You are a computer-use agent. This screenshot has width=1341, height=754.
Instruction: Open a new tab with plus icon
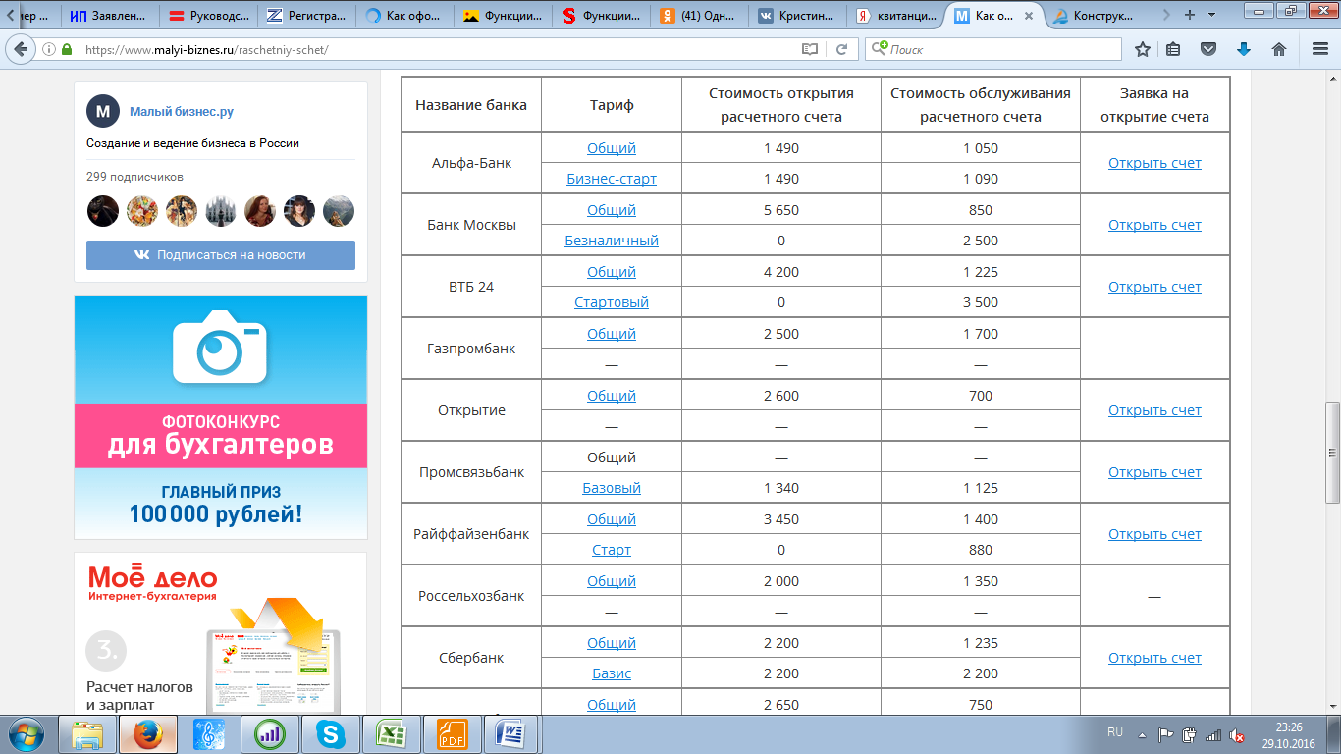click(x=1190, y=15)
